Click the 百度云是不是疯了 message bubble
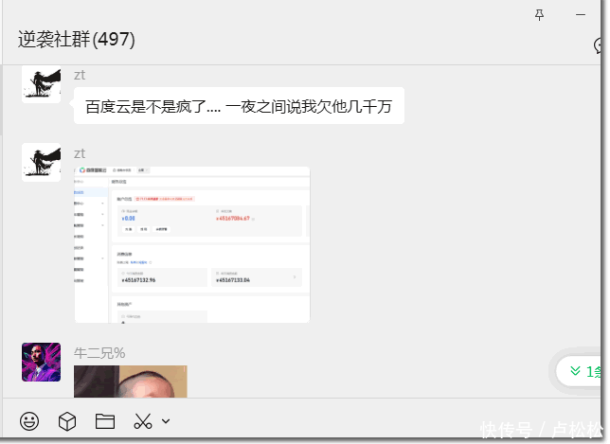610x444 pixels. point(239,106)
